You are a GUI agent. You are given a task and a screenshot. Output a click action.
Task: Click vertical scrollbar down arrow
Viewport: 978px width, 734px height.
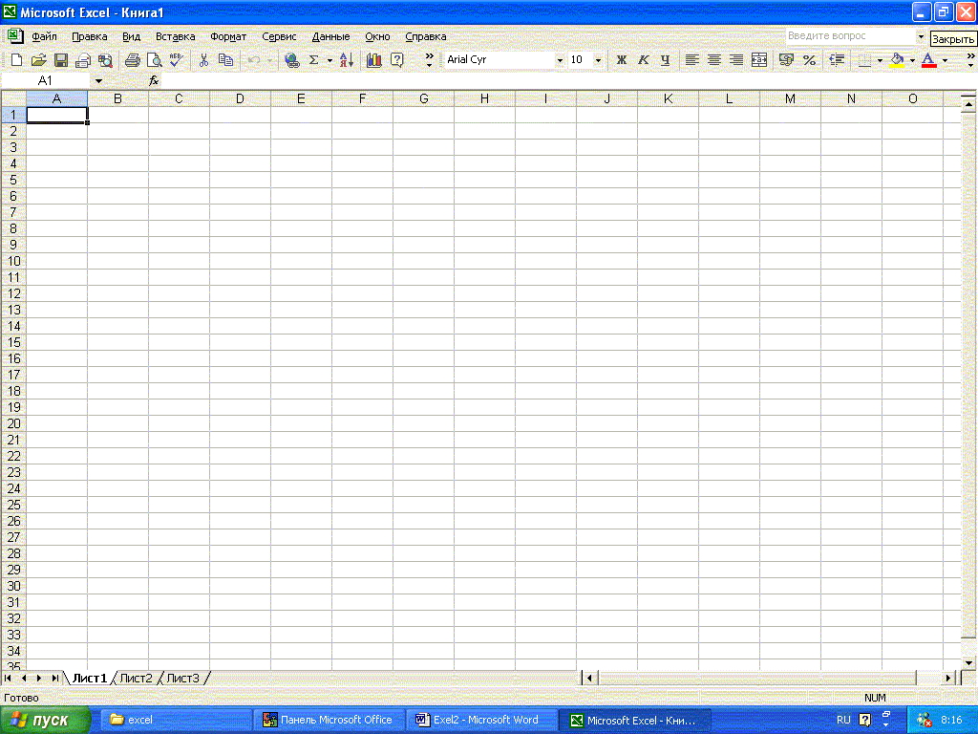tap(968, 663)
